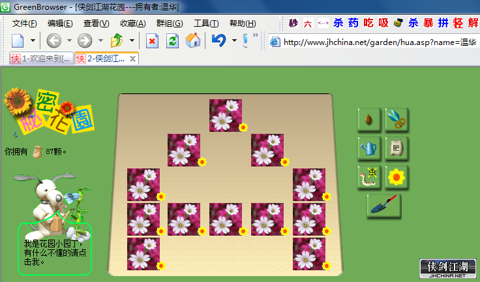This screenshot has width=480, height=282.
Task: Click the New page toolbar icon
Action: (x=18, y=40)
